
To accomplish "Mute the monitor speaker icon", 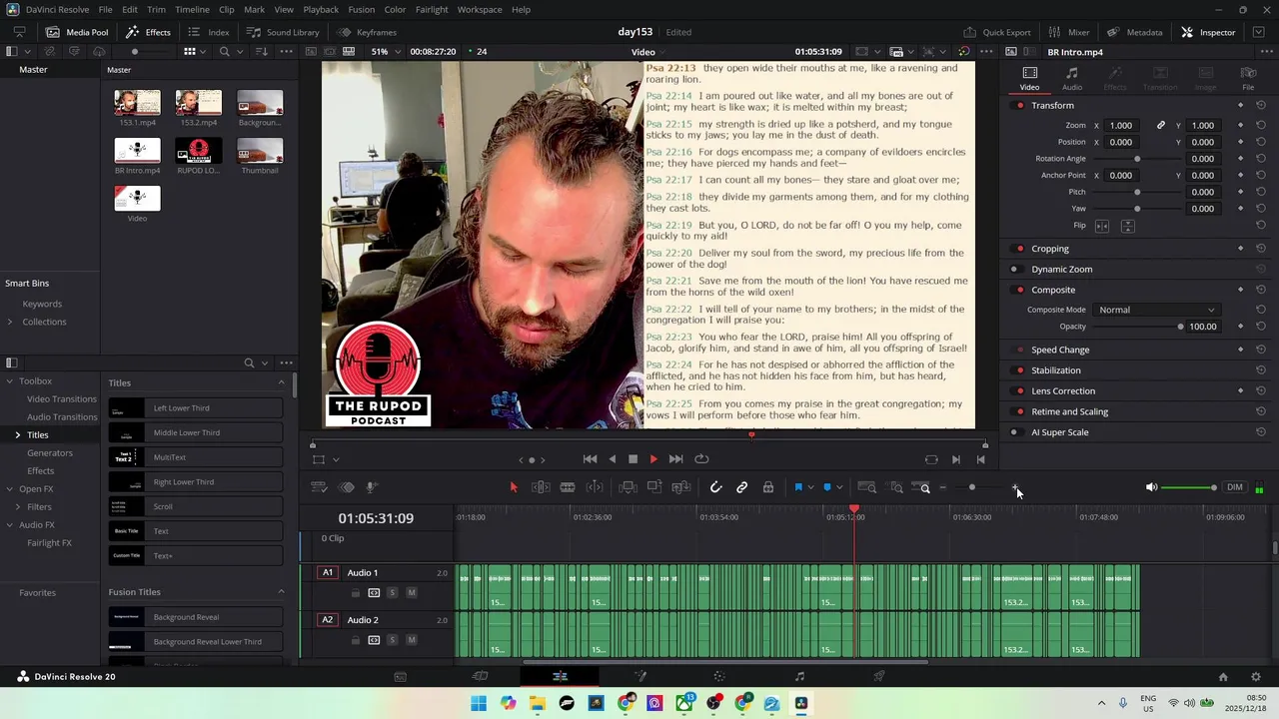I will 1151,487.
